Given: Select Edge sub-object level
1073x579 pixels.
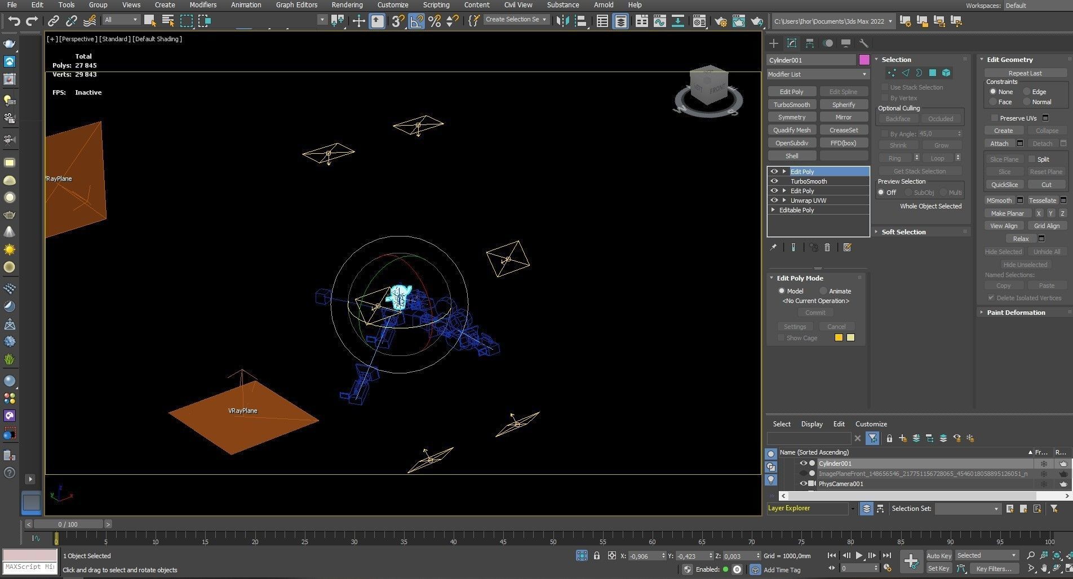Looking at the screenshot, I should pyautogui.click(x=906, y=73).
